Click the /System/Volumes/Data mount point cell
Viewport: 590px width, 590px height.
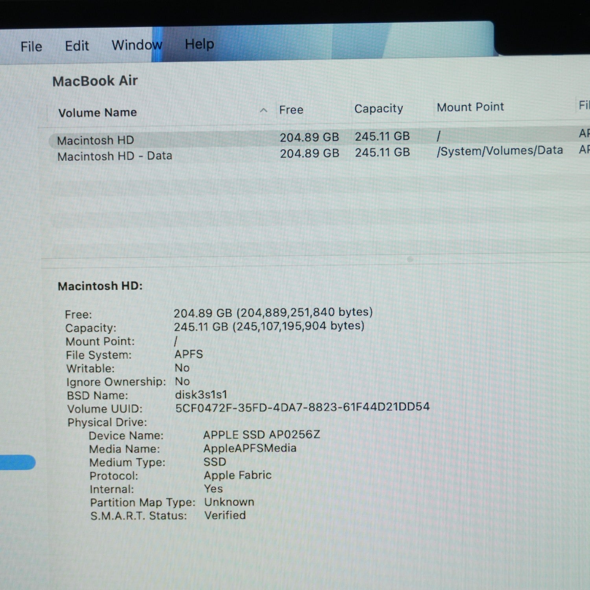pyautogui.click(x=500, y=151)
